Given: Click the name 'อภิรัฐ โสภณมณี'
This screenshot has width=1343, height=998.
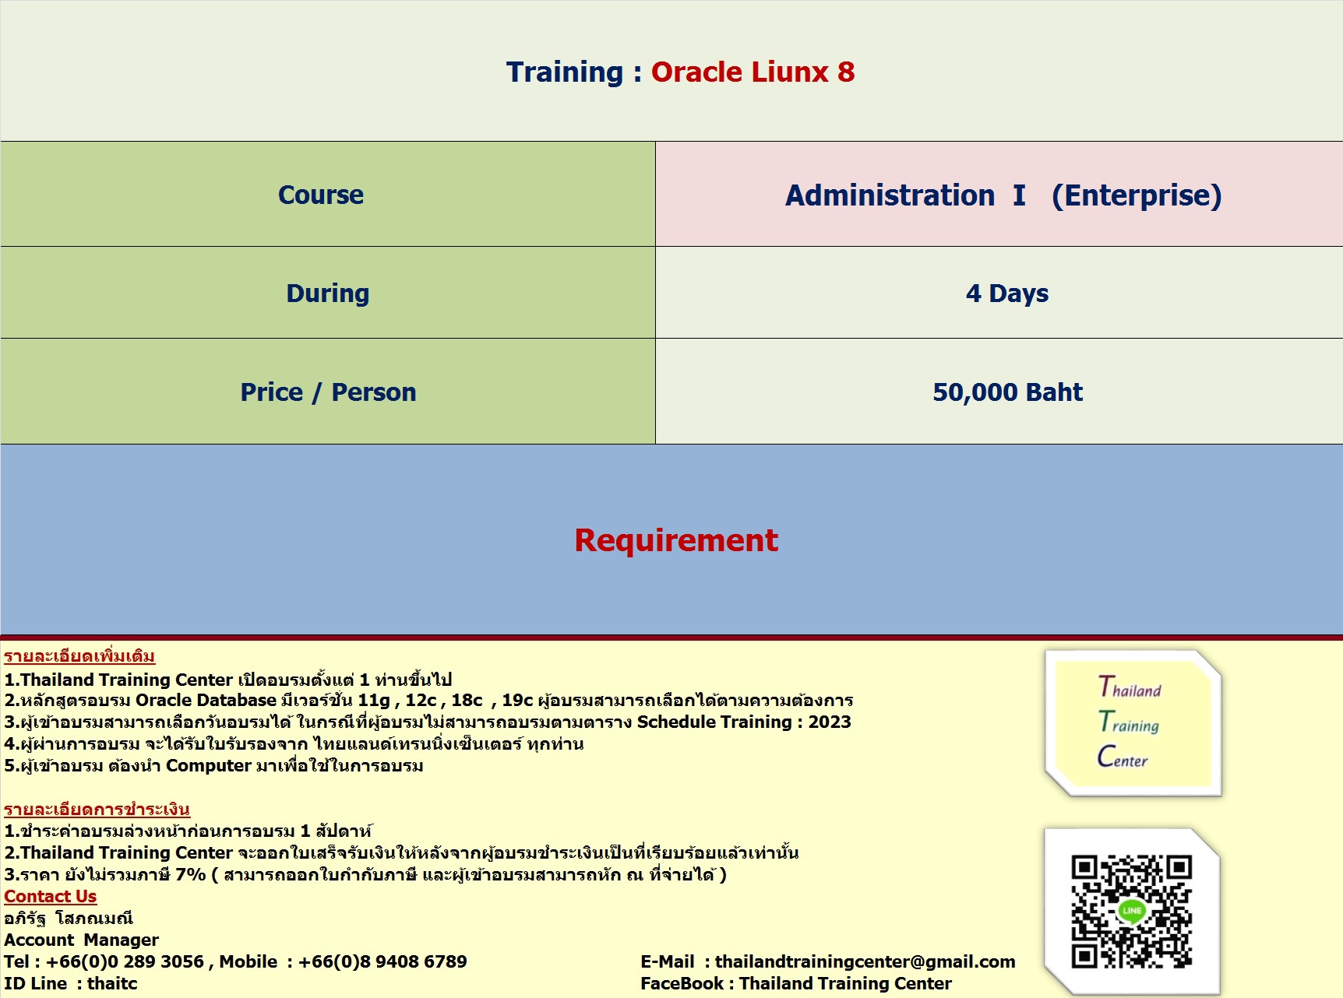Looking at the screenshot, I should 69,918.
